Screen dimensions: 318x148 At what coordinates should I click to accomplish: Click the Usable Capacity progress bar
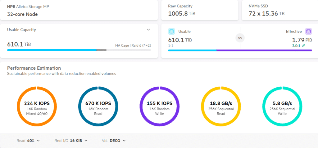79,50
